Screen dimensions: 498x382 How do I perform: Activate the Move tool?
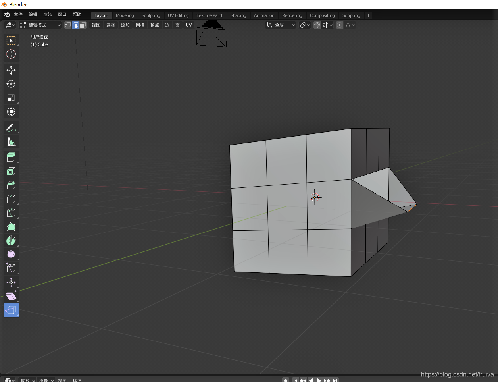pos(11,70)
